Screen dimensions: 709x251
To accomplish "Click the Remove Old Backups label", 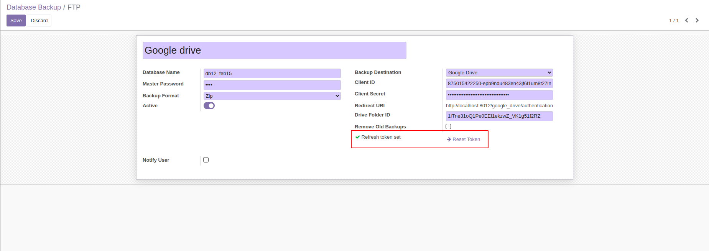I will click(x=380, y=127).
